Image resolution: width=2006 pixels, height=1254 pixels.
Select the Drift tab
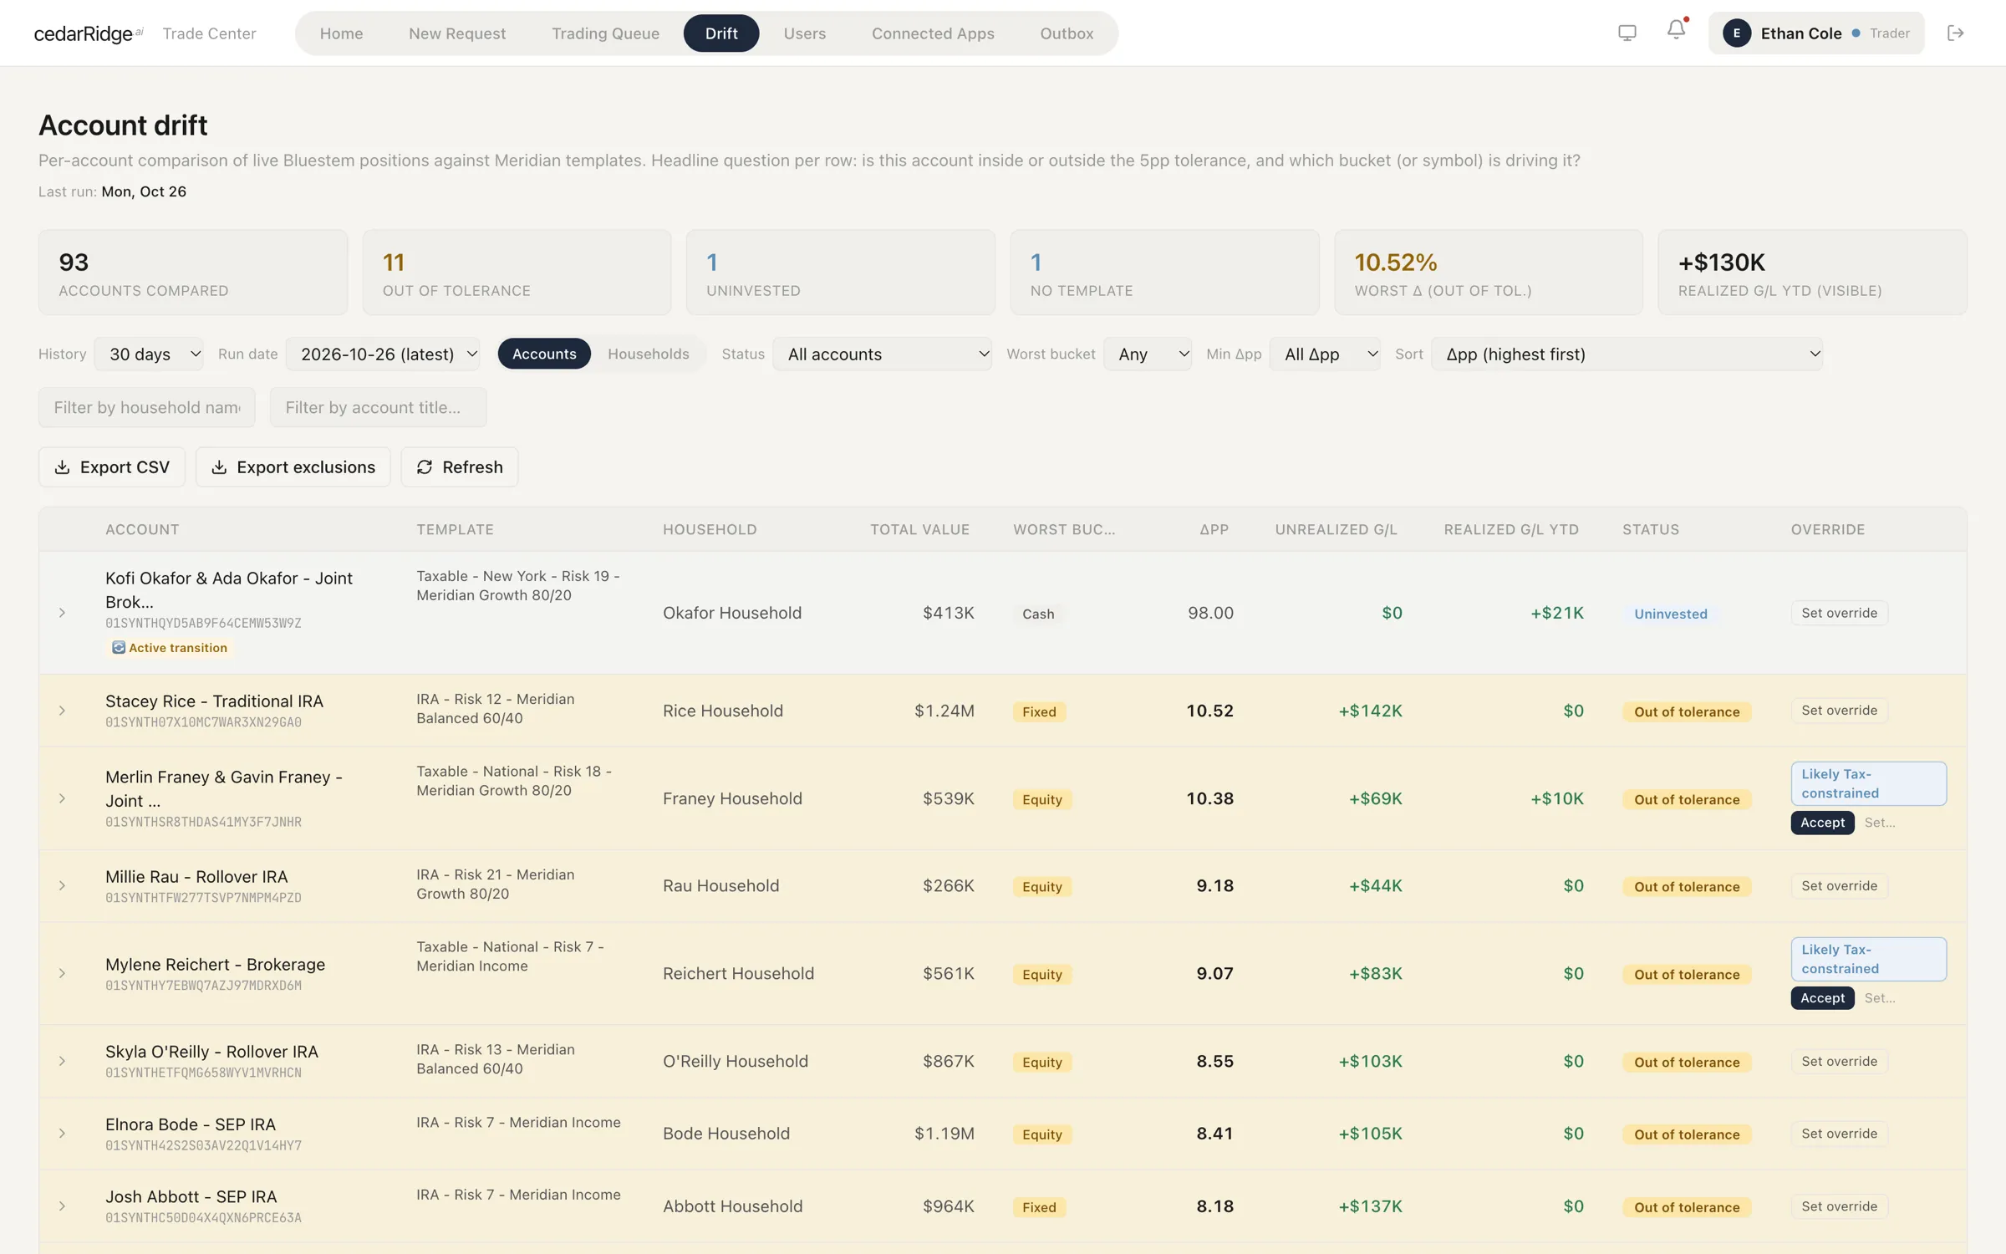[x=721, y=33]
